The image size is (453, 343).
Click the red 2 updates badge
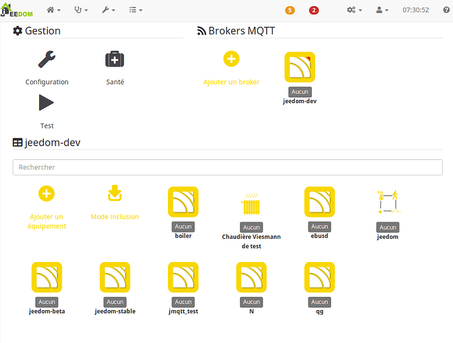314,10
